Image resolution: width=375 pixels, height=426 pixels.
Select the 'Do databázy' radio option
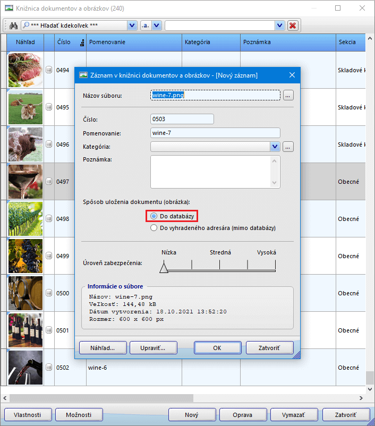pos(154,216)
